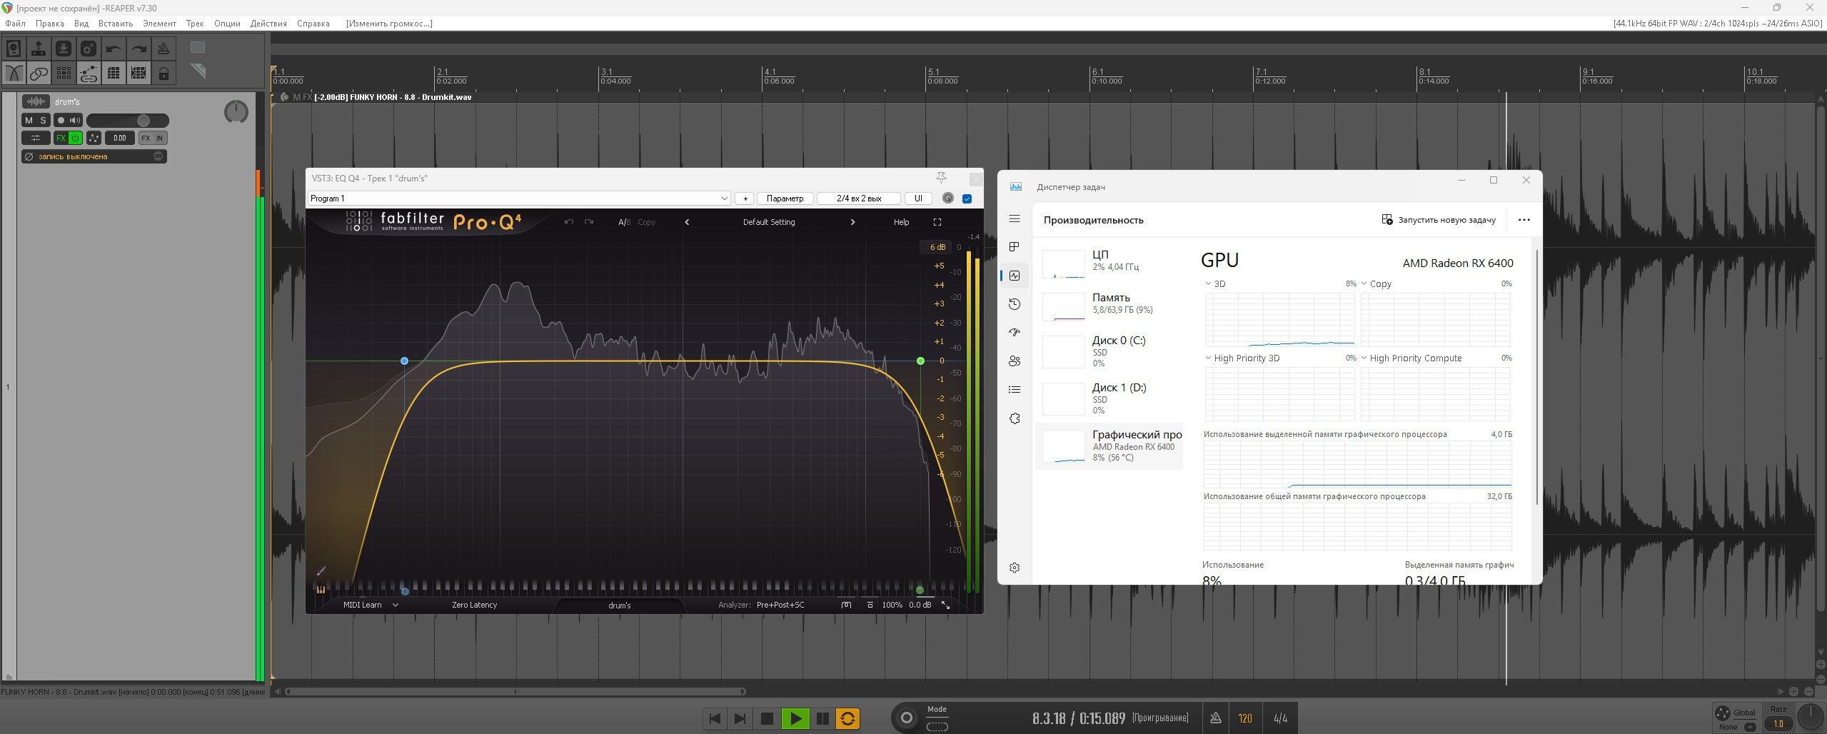Viewport: 1827px width, 734px height.
Task: Open the Default Setting preset menu
Action: [x=769, y=222]
